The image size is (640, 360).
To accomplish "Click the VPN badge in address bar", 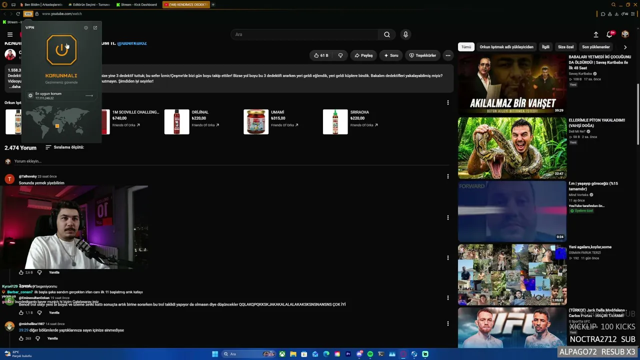I will [x=28, y=14].
